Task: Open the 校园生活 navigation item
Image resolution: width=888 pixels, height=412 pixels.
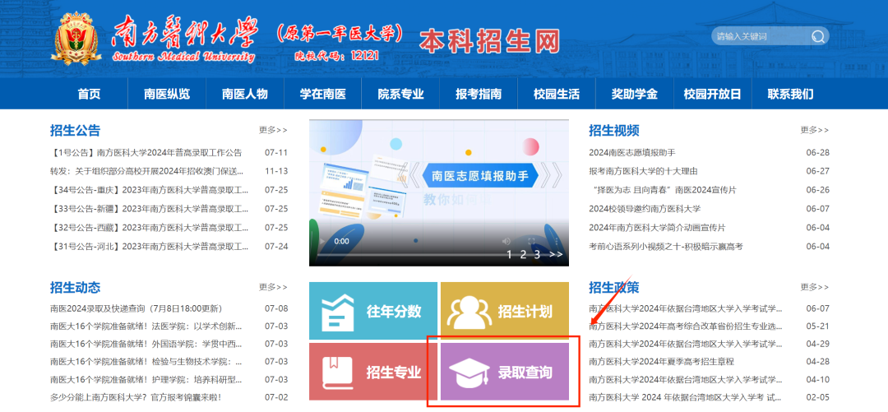Action: click(557, 94)
